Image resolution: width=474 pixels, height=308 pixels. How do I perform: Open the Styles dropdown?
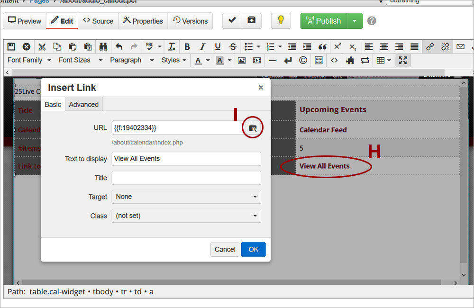point(173,60)
